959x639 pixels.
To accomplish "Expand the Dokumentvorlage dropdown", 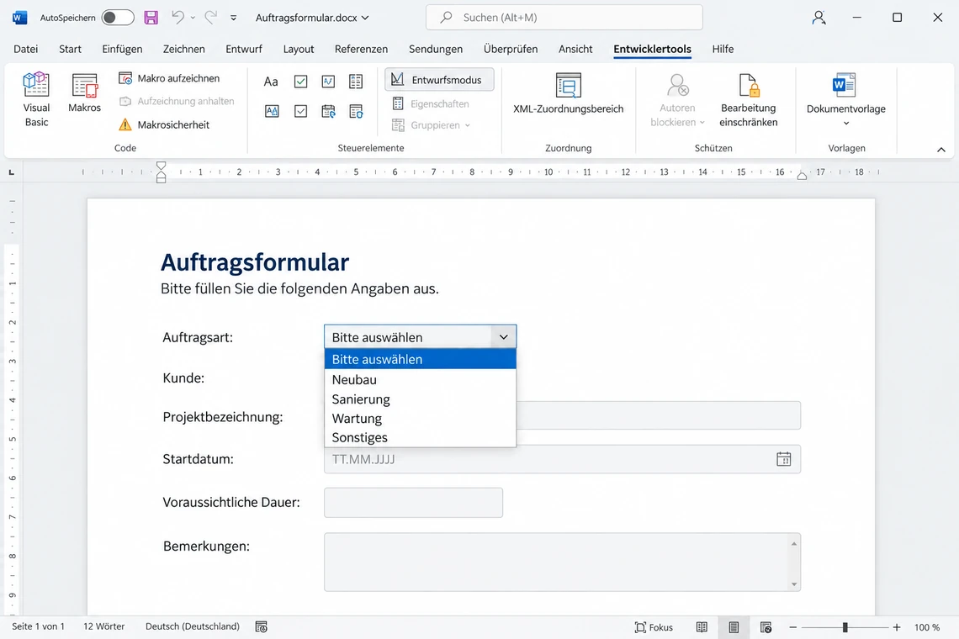I will coord(846,123).
